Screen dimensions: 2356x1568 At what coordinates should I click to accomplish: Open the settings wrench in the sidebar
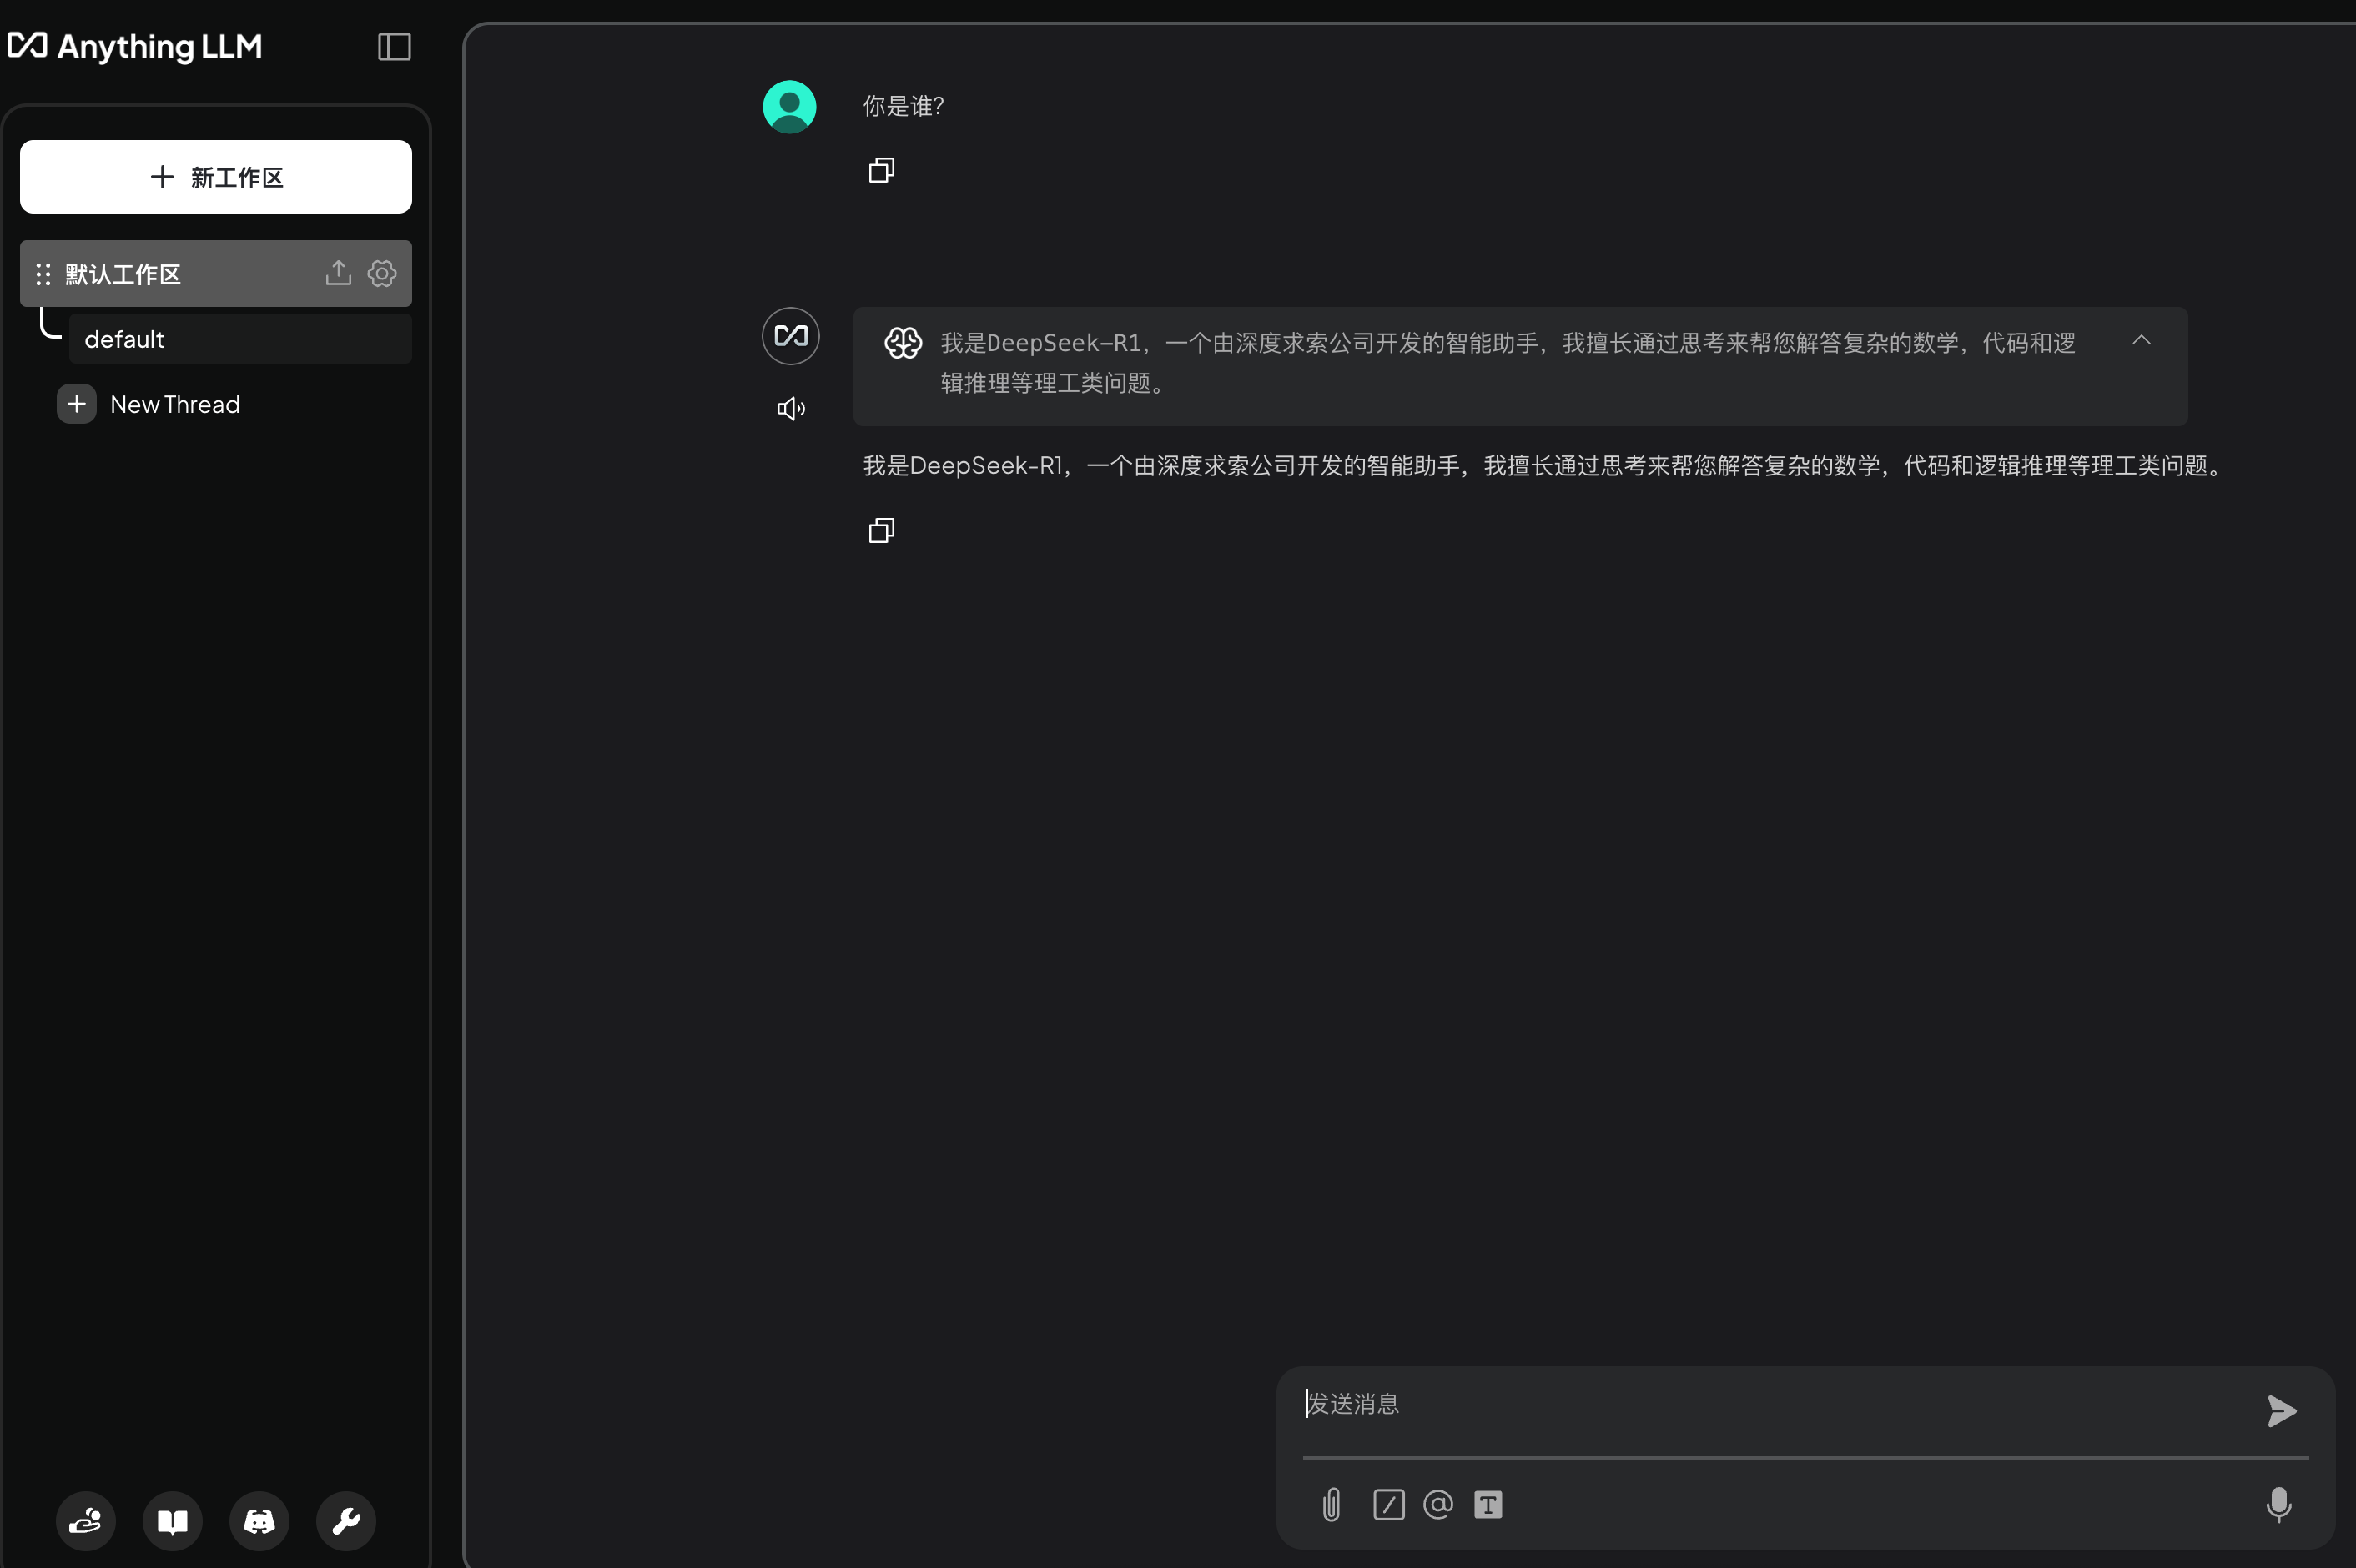coord(345,1520)
